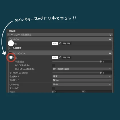Image resolution: width=120 pixels, height=120 pixels.
Task: Open the gear menu for メインカラー / 透過設定
Action: click(x=111, y=35)
